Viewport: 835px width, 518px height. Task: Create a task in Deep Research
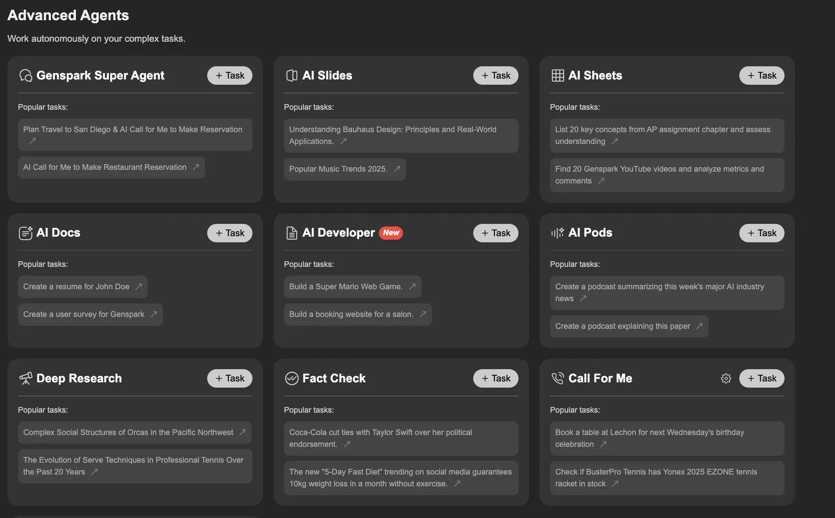pos(230,378)
